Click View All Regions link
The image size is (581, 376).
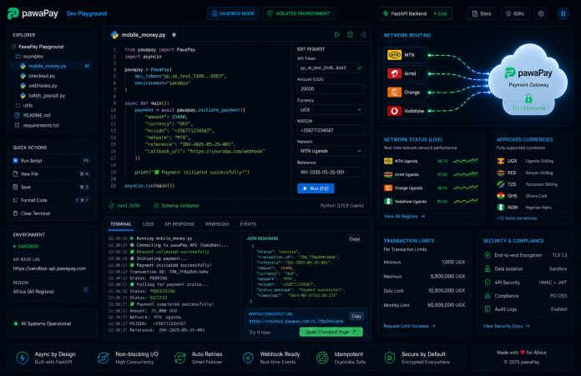[404, 217]
